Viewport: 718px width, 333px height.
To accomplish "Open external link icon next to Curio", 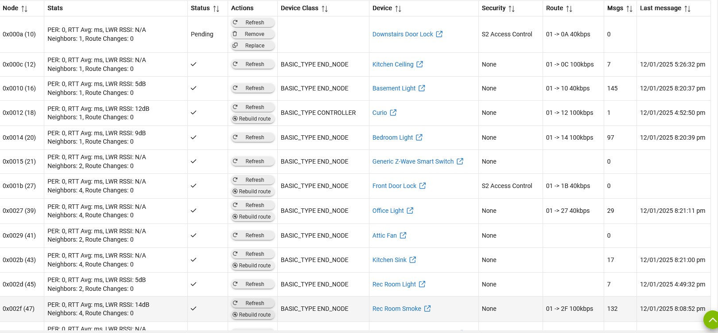I will point(393,113).
